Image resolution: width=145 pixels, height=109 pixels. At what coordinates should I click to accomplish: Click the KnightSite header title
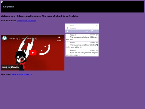8,7
